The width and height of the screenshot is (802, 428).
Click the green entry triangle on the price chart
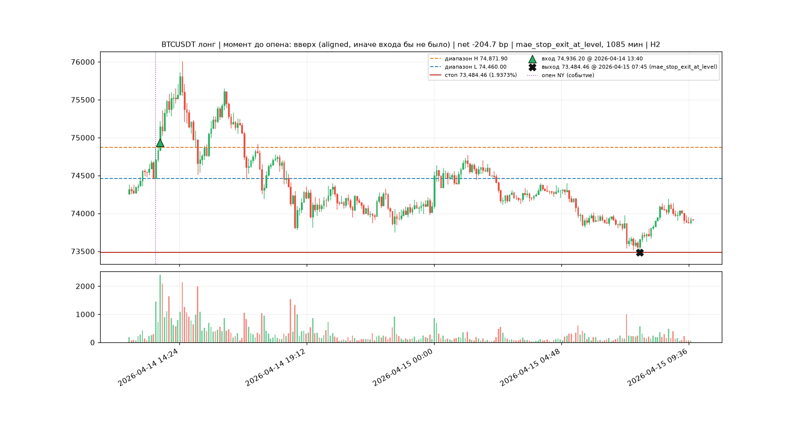[160, 143]
